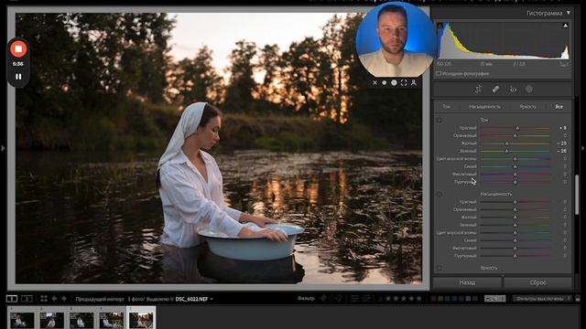Click the person icon under the webcam bubble
Viewport: 586px width, 329px height.
(414, 83)
